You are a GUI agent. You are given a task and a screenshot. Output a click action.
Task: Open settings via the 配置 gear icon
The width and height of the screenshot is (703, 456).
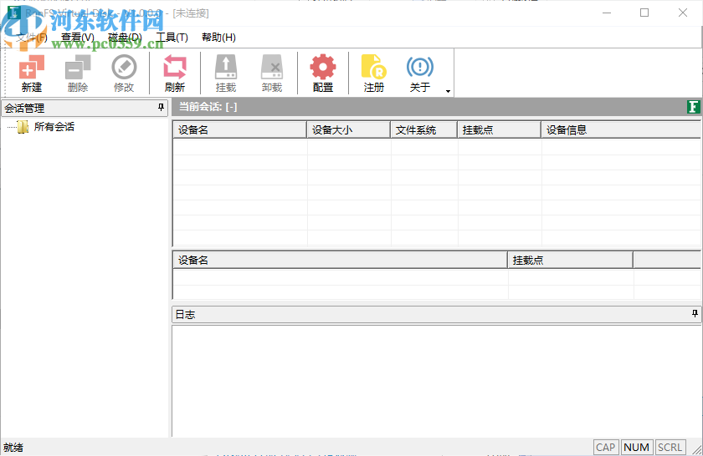pyautogui.click(x=323, y=73)
